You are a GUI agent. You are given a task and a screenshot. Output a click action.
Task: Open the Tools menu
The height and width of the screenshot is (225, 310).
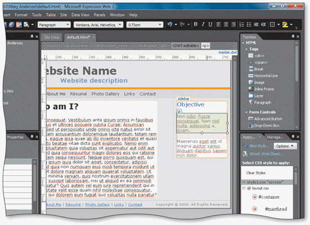(37, 15)
